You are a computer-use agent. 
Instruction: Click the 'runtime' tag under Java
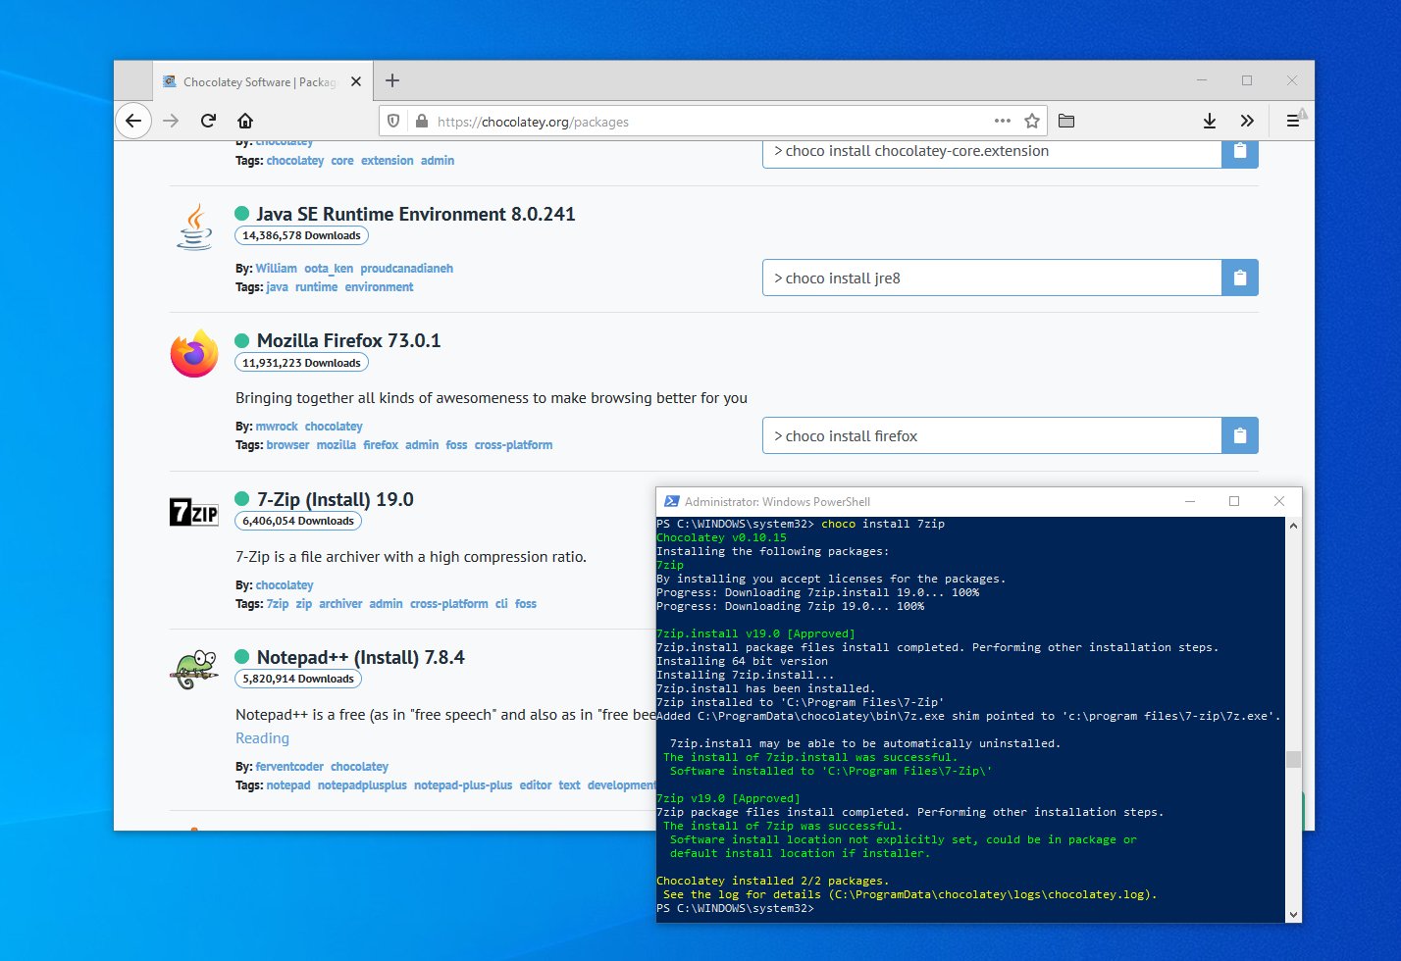pyautogui.click(x=316, y=286)
